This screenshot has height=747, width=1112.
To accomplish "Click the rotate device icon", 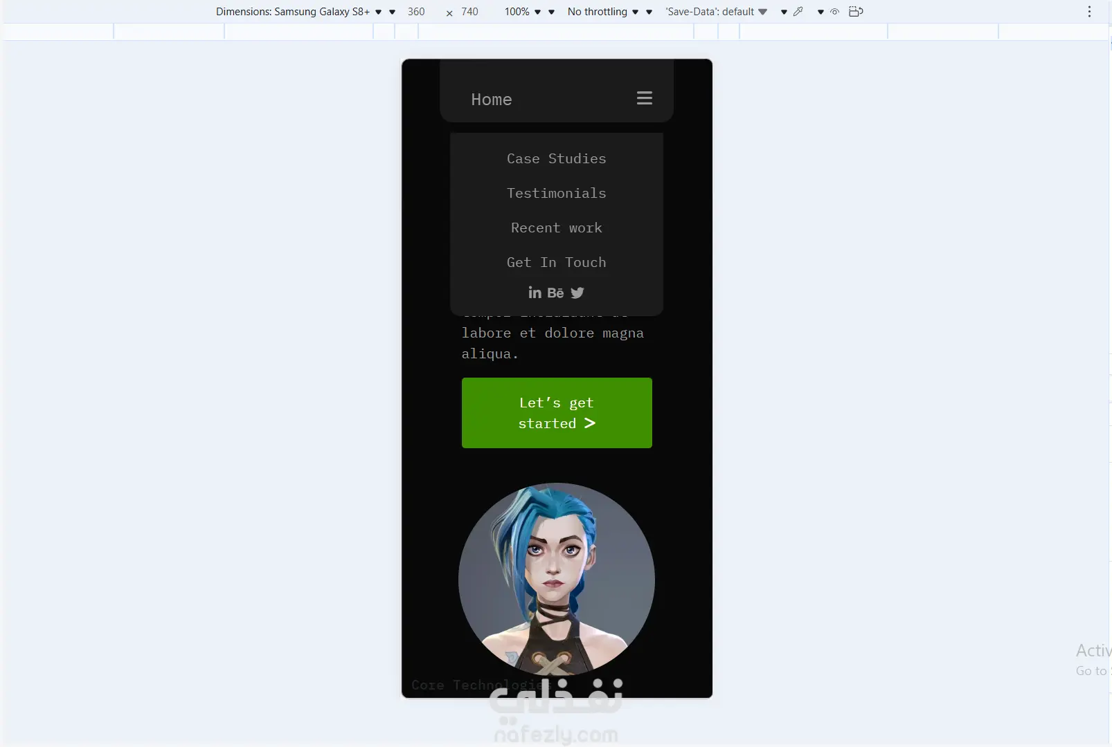I will (x=856, y=11).
